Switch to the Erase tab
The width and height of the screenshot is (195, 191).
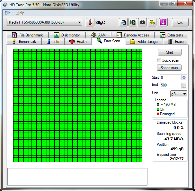(175, 42)
